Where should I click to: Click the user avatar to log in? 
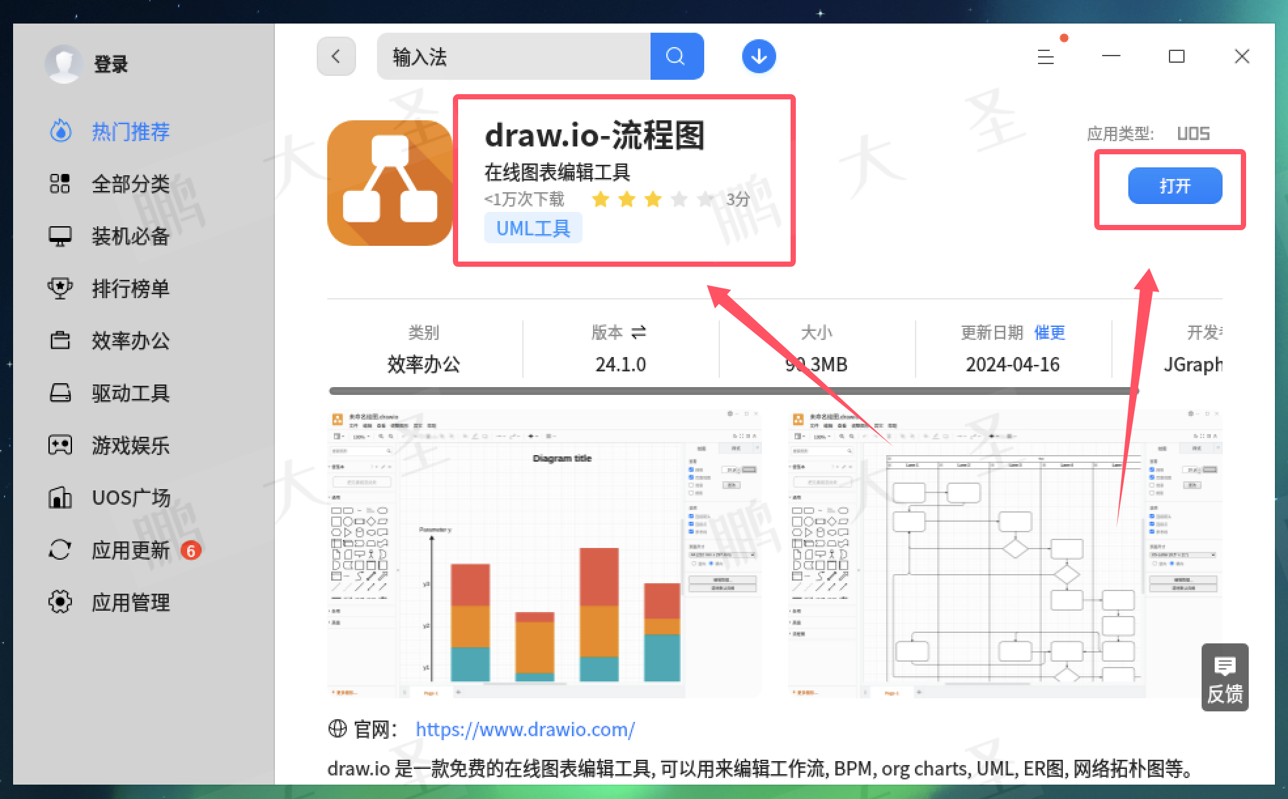[x=63, y=64]
